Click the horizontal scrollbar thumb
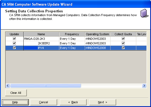Image resolution: width=151 pixels, height=107 pixels. 46,86
